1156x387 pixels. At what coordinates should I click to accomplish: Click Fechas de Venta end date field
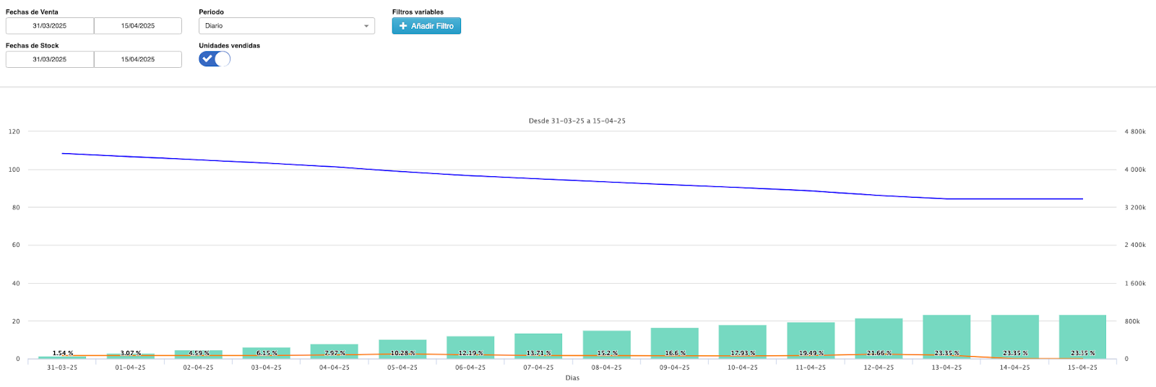[x=138, y=26]
